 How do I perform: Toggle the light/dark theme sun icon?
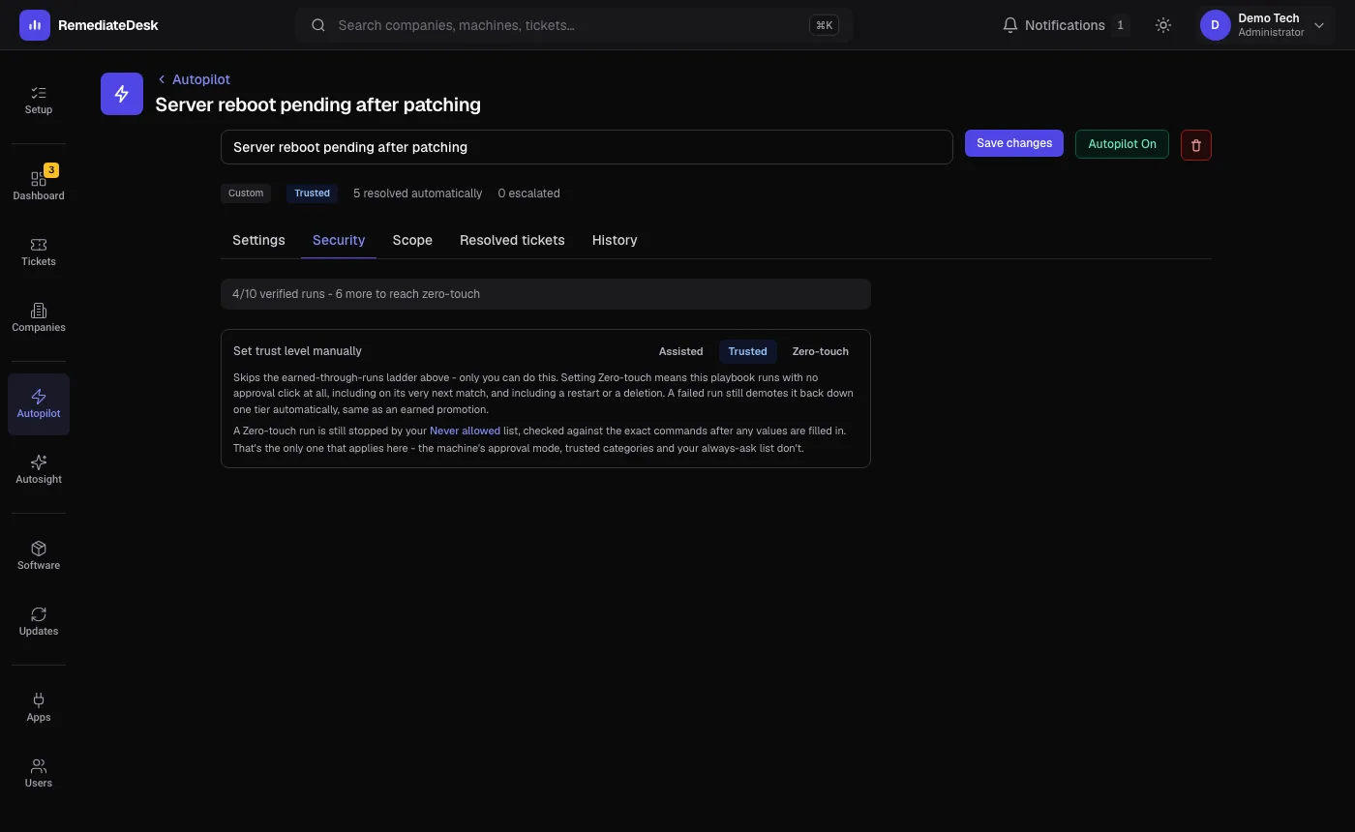click(x=1163, y=25)
